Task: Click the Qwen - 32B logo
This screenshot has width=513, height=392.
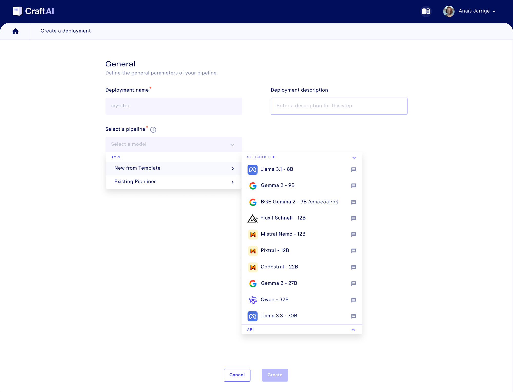Action: pyautogui.click(x=253, y=300)
